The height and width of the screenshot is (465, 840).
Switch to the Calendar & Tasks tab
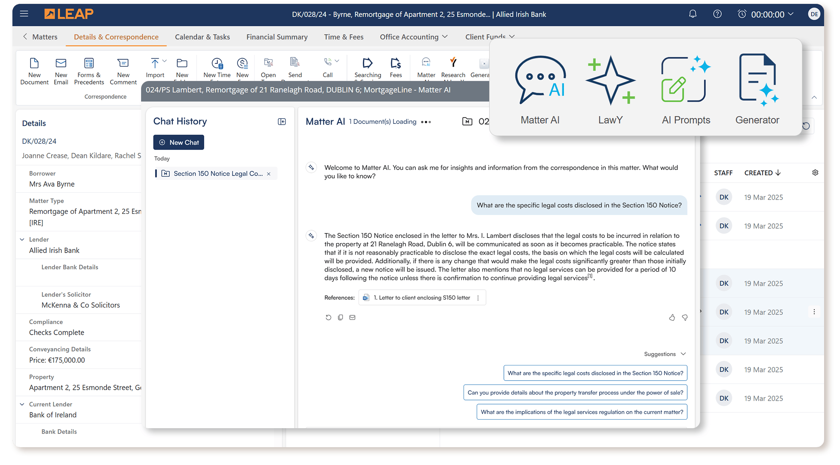202,37
